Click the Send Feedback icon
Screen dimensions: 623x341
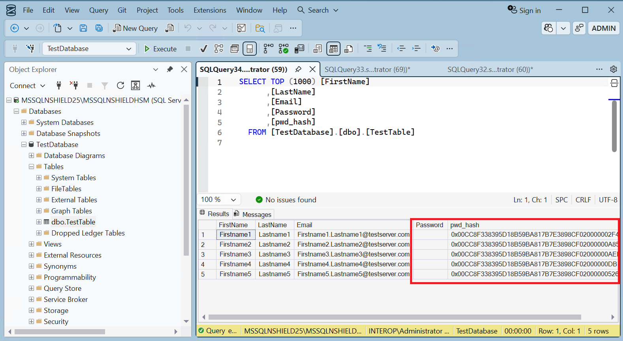click(579, 28)
